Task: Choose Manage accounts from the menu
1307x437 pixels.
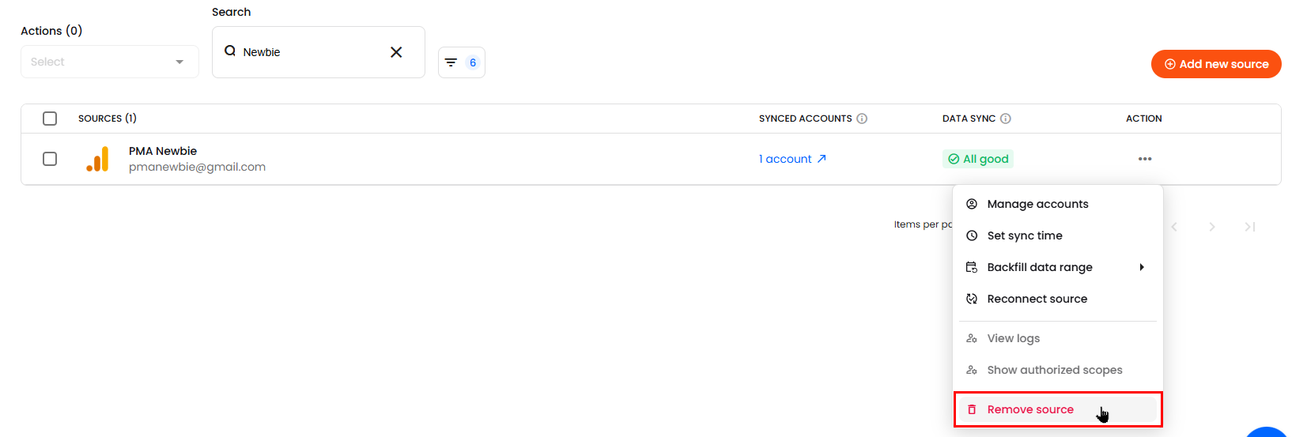Action: [x=1037, y=204]
